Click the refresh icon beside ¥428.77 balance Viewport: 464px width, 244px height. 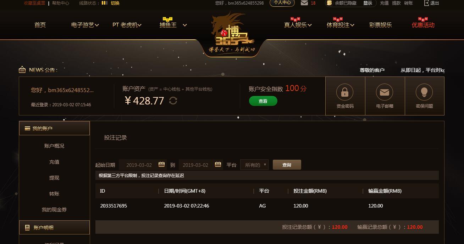(x=173, y=101)
